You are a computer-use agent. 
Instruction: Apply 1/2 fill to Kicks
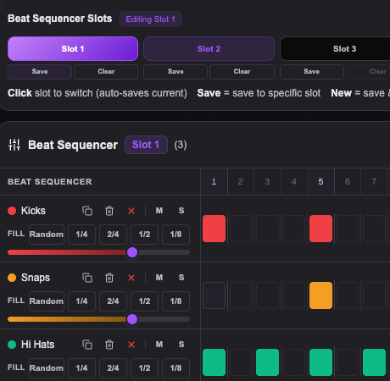click(x=144, y=235)
